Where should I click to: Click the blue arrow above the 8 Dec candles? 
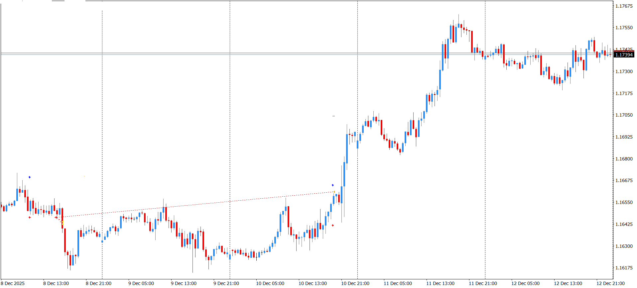(x=30, y=177)
